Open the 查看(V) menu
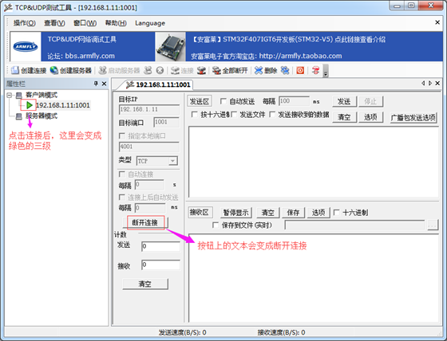This screenshot has height=341, width=447. [x=54, y=23]
